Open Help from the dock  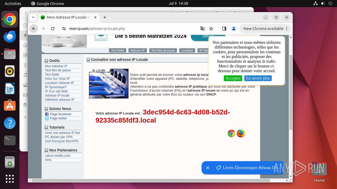pos(10,123)
